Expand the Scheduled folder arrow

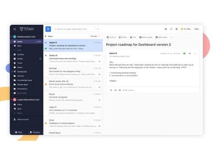click(x=12, y=72)
